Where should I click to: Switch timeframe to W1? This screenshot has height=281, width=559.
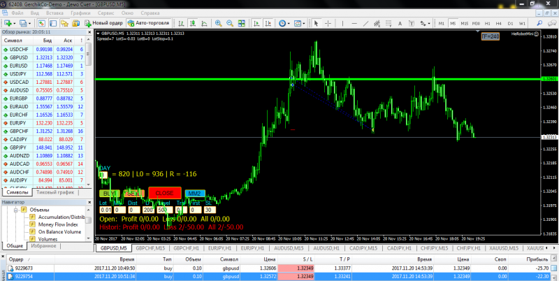[x=522, y=23]
